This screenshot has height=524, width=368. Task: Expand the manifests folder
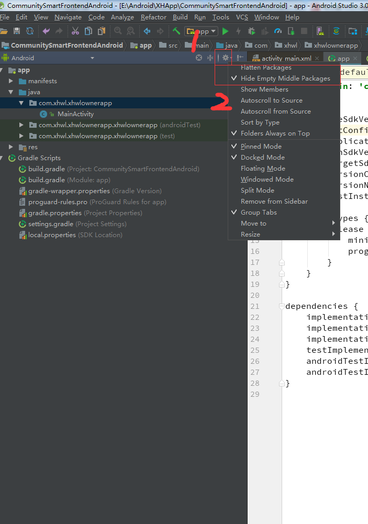pos(10,81)
